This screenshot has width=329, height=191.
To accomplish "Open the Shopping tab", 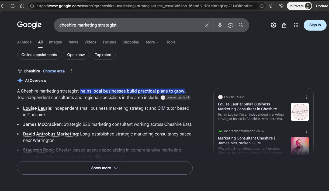I will tap(131, 42).
